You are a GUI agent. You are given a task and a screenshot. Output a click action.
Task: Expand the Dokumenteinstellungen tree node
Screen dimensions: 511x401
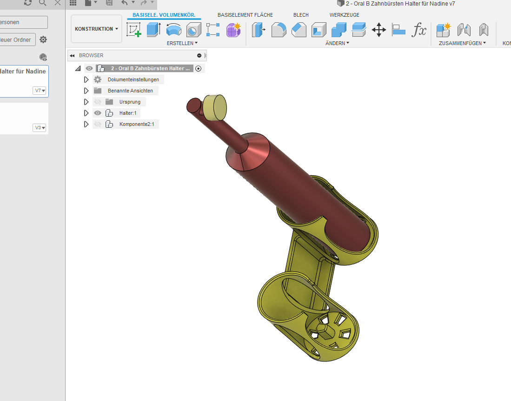pyautogui.click(x=86, y=79)
